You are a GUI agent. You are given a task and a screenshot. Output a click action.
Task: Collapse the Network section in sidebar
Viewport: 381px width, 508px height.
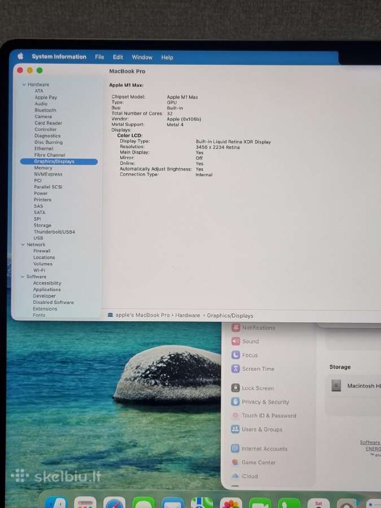[23, 244]
